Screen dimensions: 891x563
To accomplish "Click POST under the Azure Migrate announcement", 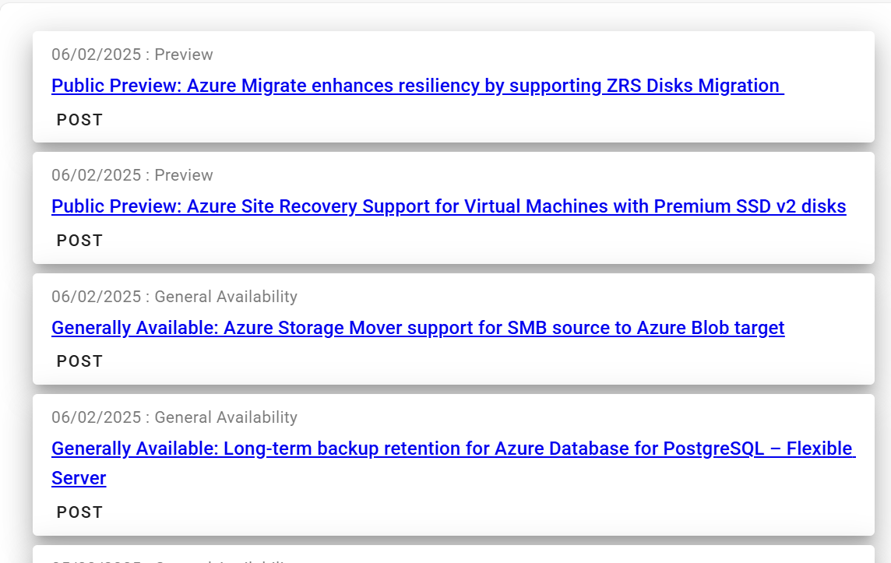I will [79, 120].
